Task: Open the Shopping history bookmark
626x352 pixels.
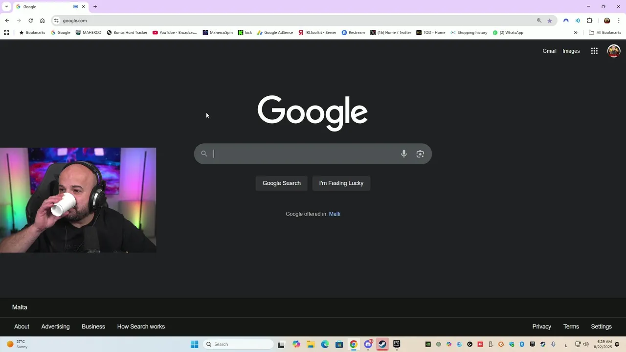Action: pyautogui.click(x=469, y=33)
